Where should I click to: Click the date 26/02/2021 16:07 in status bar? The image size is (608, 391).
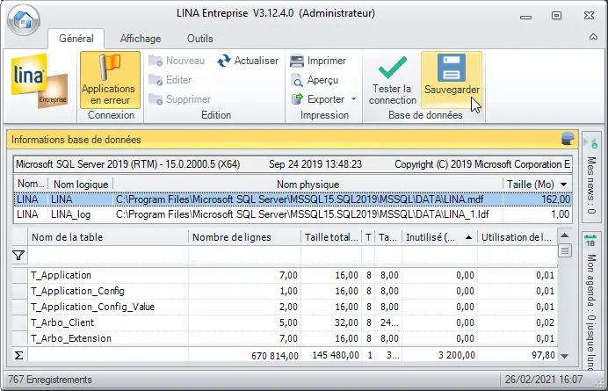544,380
